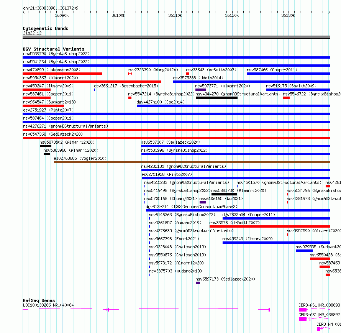Click nsv5533996 (ByrskaBishop2022) label
341x333 pixels.
[x=174, y=150]
